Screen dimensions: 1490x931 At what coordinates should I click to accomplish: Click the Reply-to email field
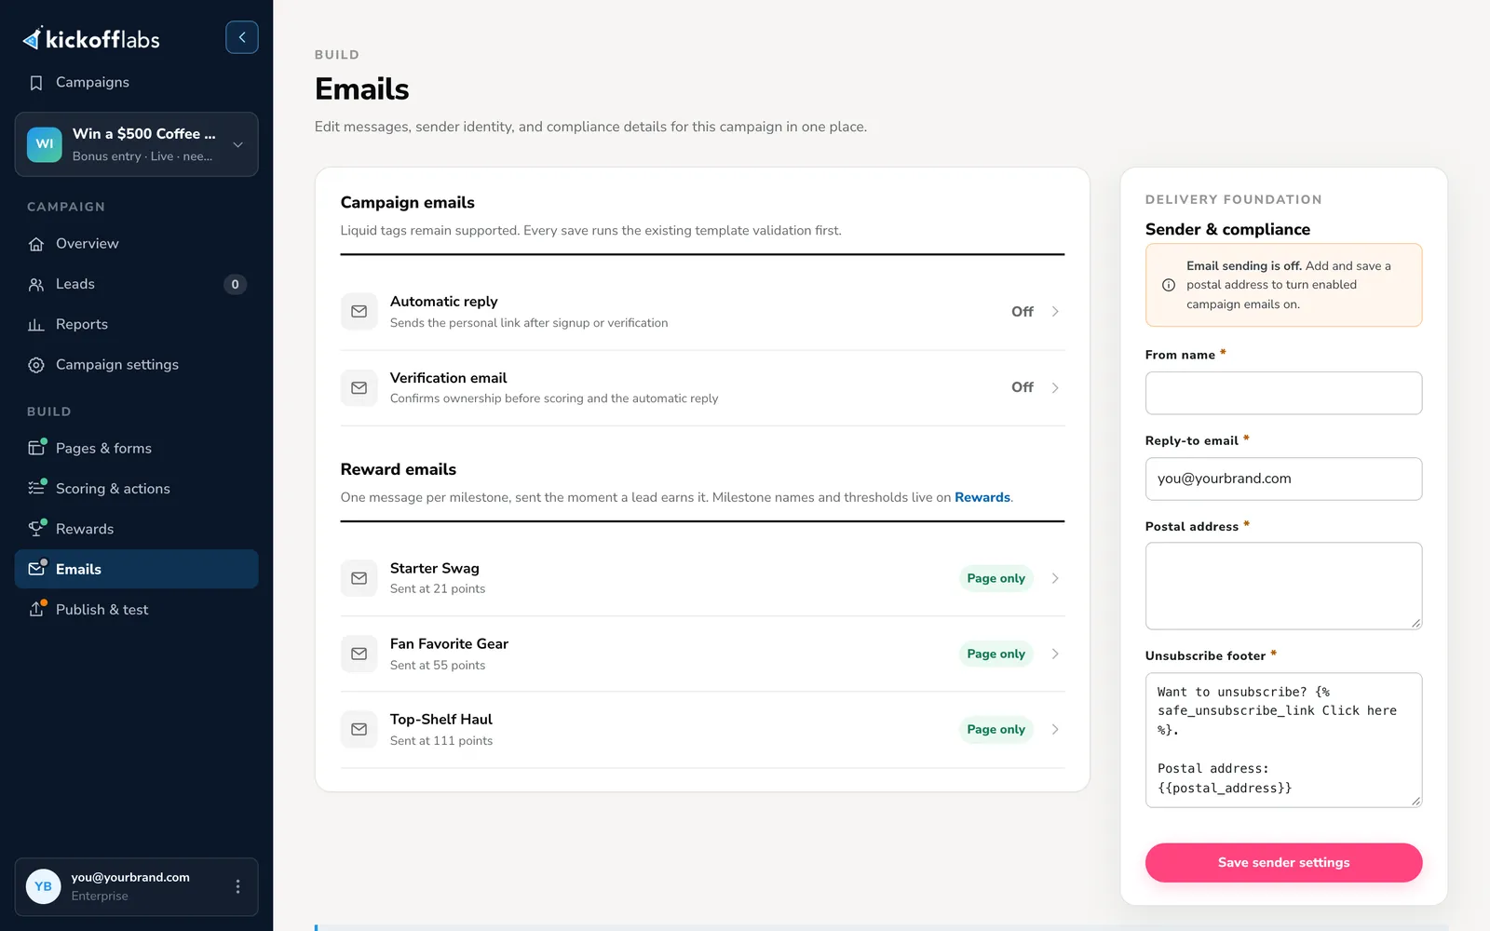[1283, 479]
